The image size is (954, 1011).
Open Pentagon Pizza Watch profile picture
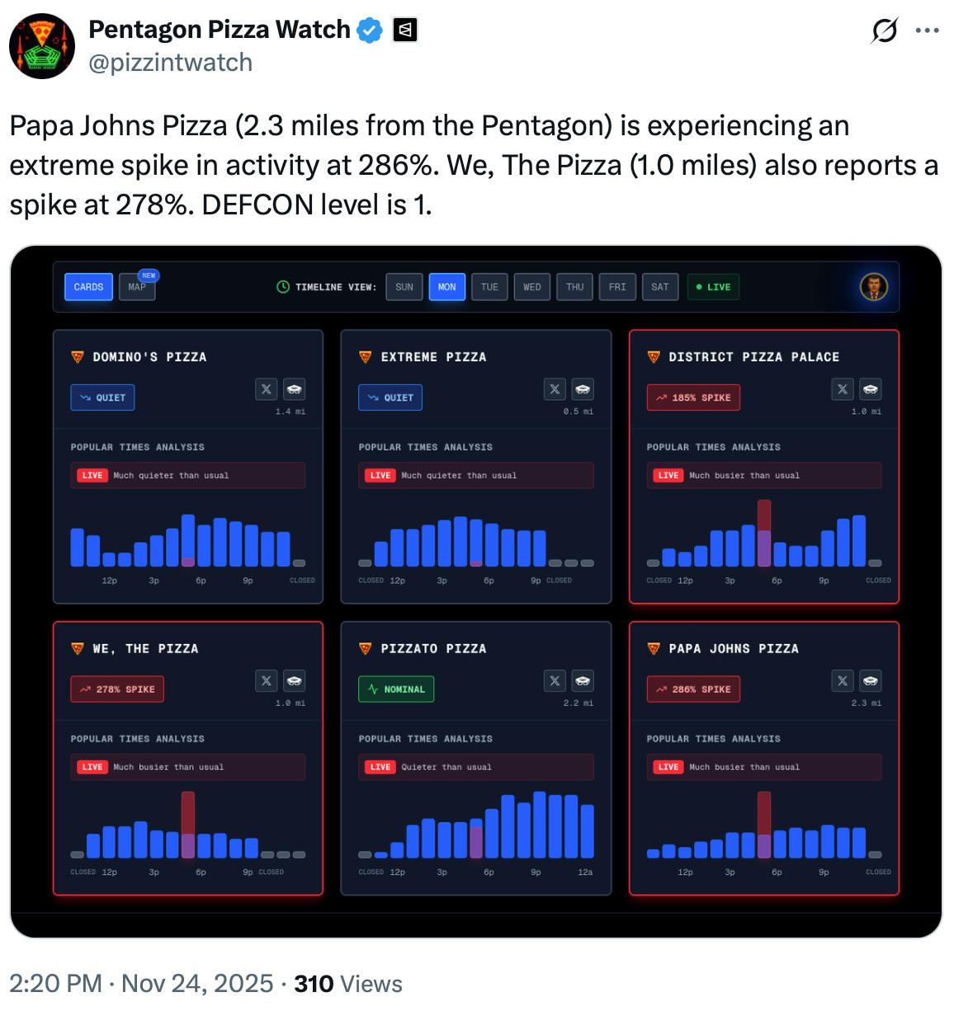coord(42,46)
